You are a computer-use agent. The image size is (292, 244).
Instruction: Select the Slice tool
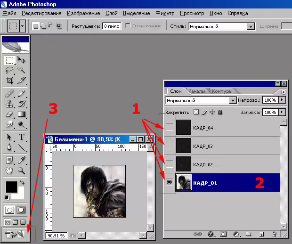(21, 80)
